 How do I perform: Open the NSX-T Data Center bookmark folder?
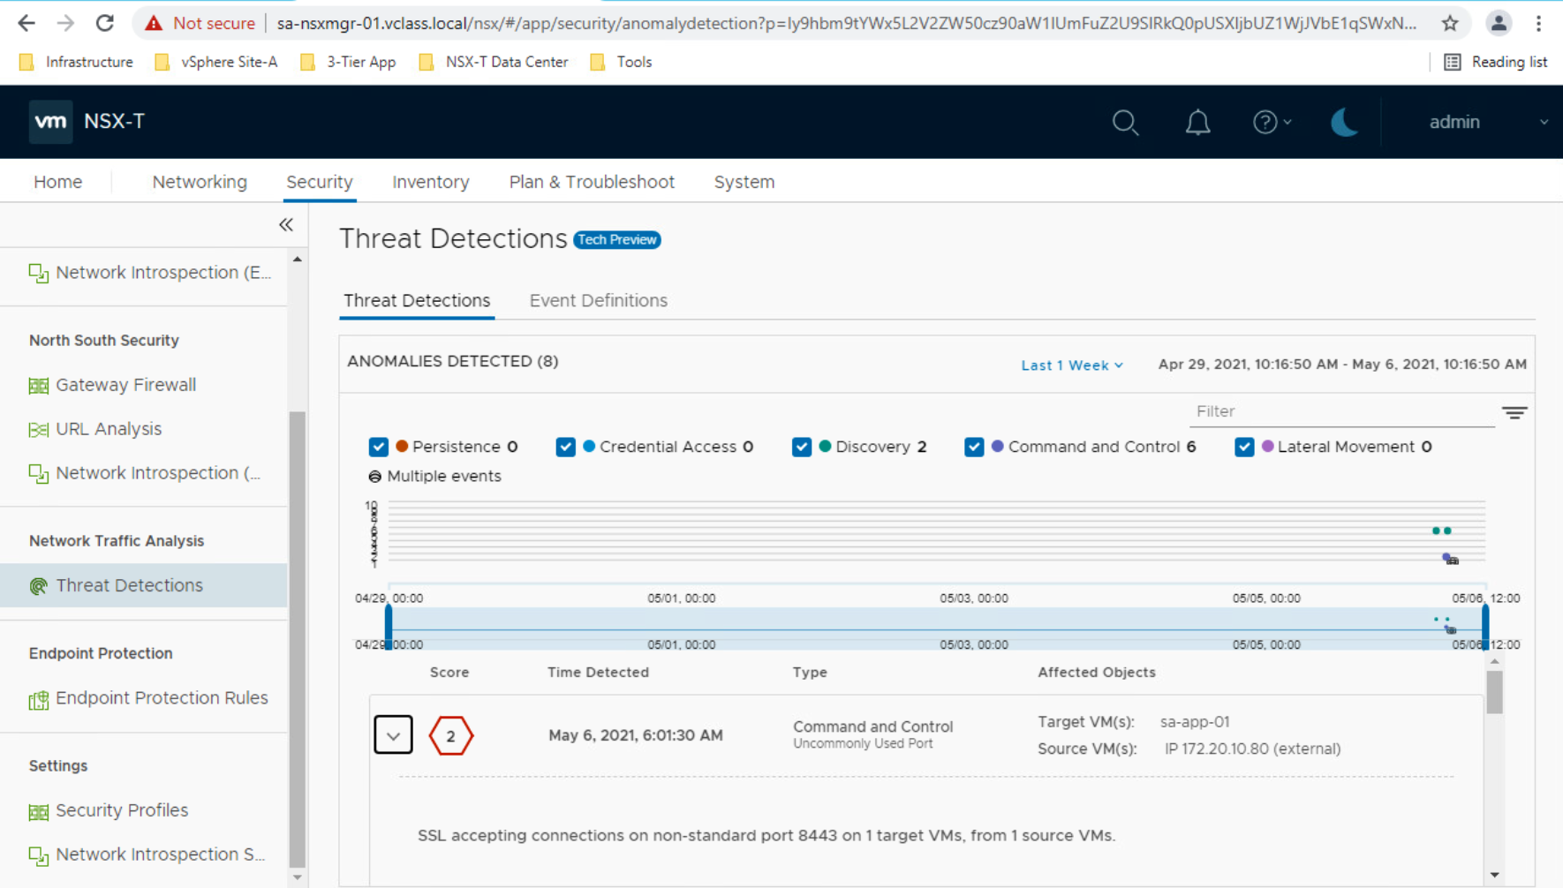tap(493, 62)
